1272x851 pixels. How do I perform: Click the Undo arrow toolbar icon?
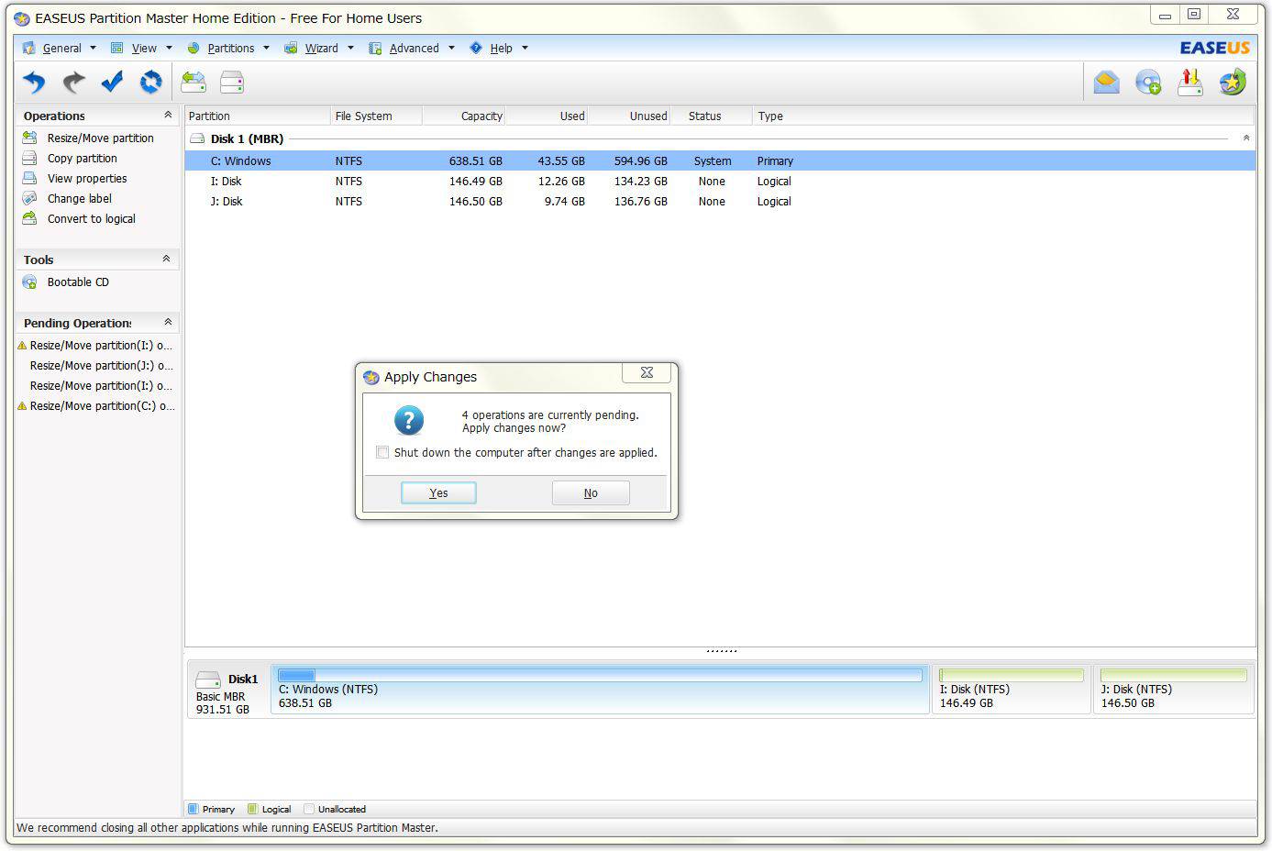34,83
